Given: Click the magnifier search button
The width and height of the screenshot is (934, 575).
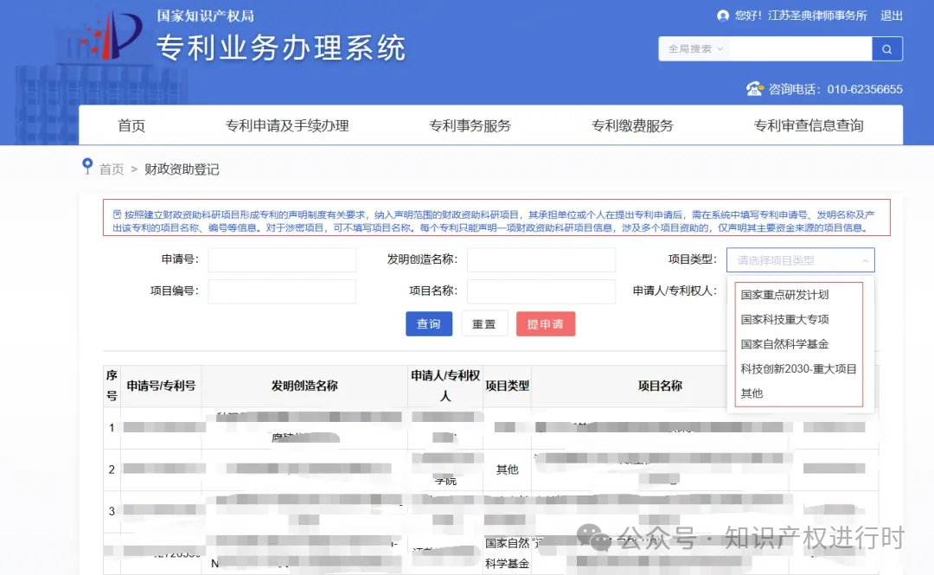Looking at the screenshot, I should coord(886,49).
